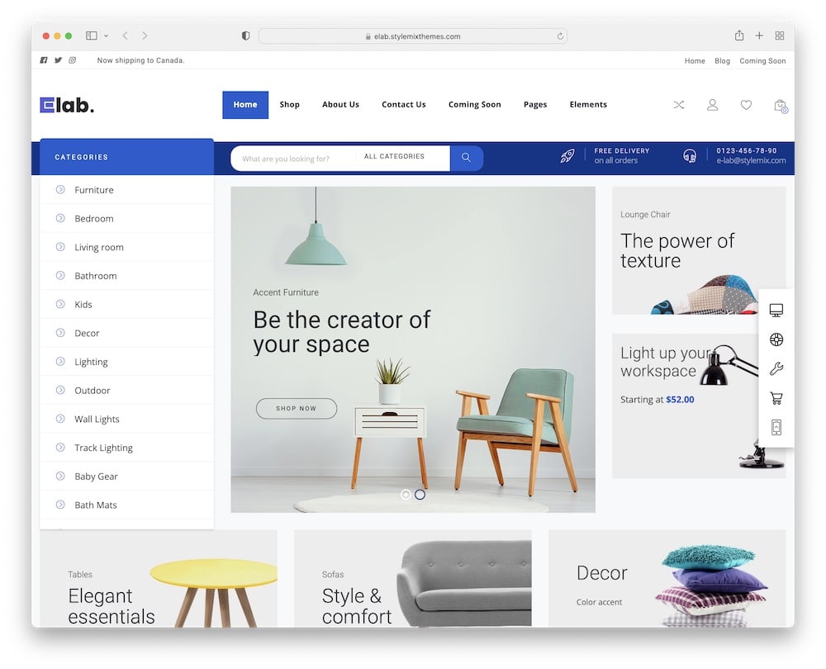Click the desktop monitor icon in side panel
The width and height of the screenshot is (826, 669).
click(776, 311)
